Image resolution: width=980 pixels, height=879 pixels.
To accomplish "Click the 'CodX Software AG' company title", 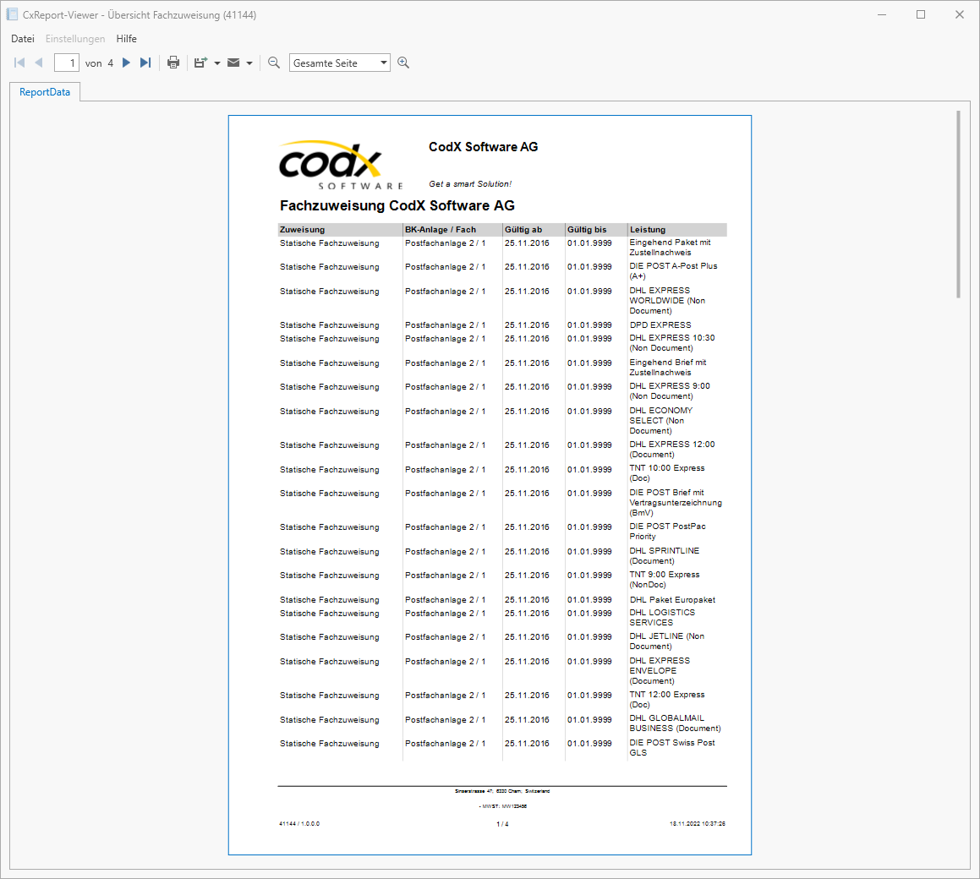I will (x=483, y=147).
